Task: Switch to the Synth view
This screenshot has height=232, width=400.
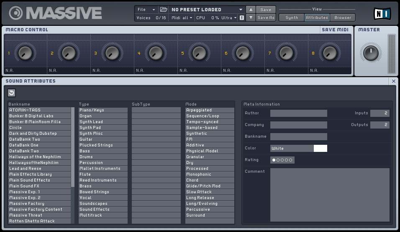Action: click(292, 18)
